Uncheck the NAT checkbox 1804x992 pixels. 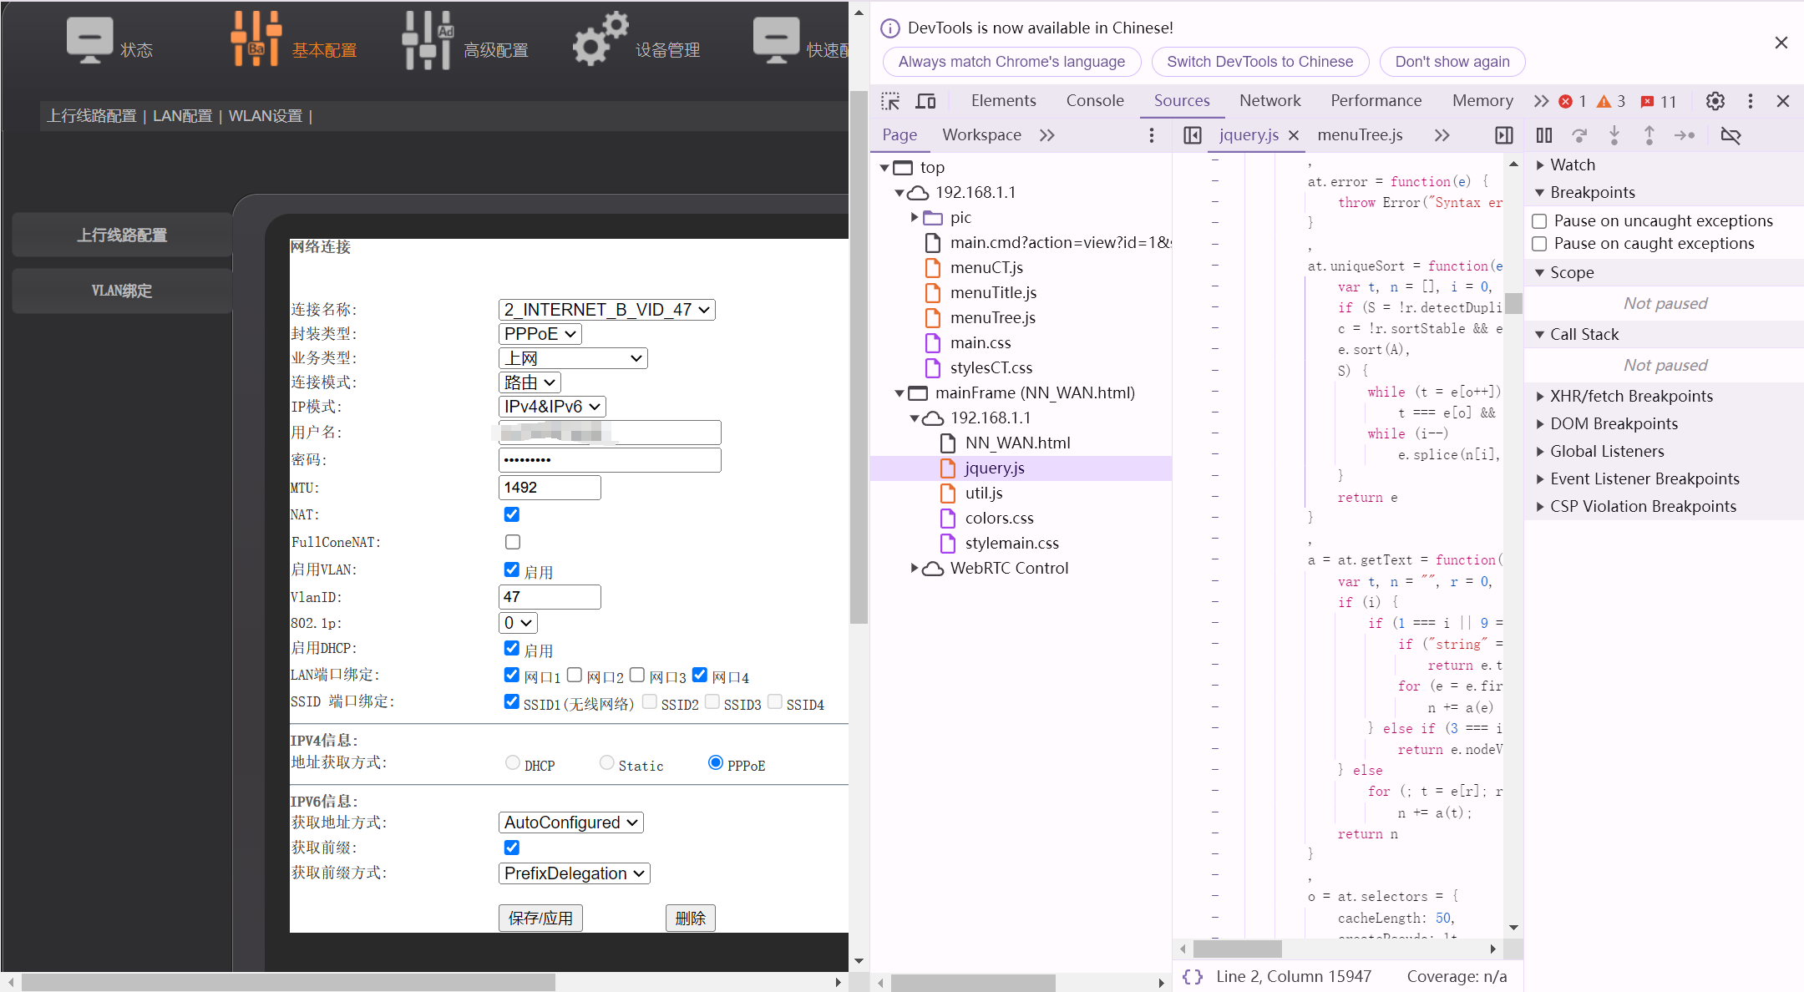(x=512, y=514)
